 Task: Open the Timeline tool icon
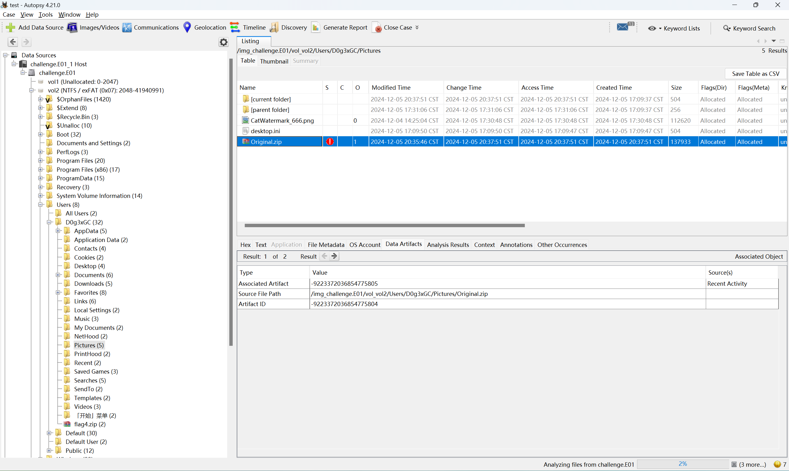point(235,28)
